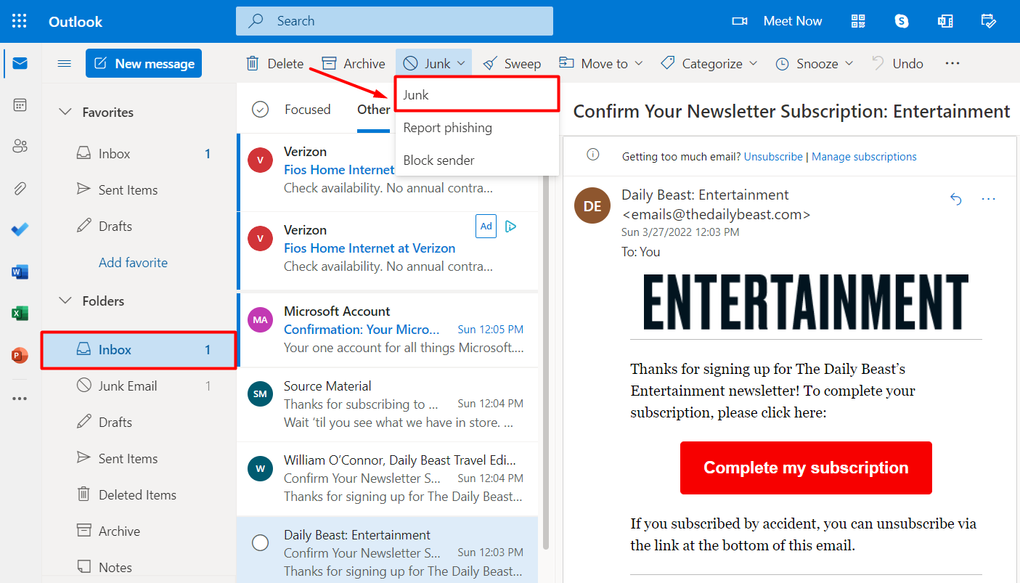Click Delete in the toolbar

(x=274, y=63)
